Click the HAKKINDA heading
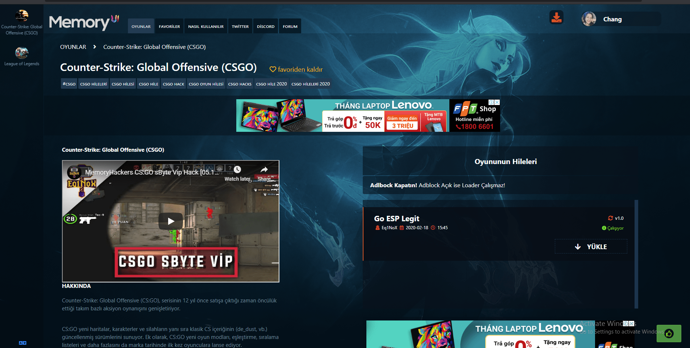 coord(76,286)
